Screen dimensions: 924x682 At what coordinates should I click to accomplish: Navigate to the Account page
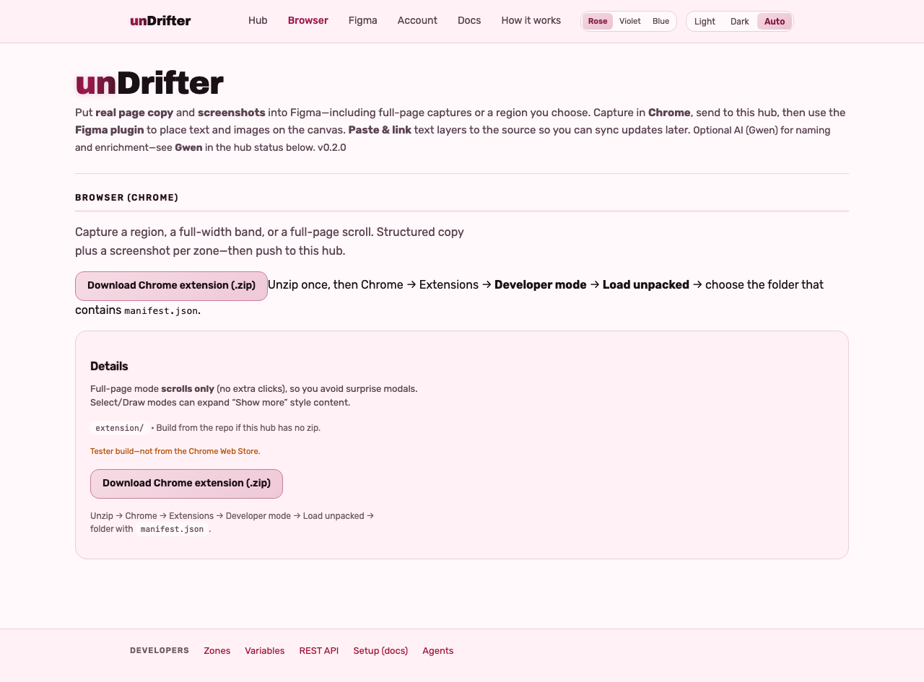coord(417,21)
